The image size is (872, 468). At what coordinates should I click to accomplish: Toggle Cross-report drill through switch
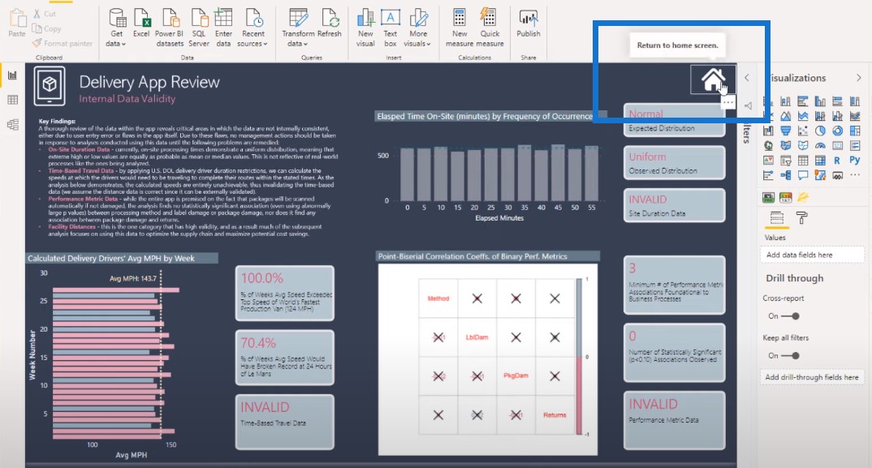[790, 316]
